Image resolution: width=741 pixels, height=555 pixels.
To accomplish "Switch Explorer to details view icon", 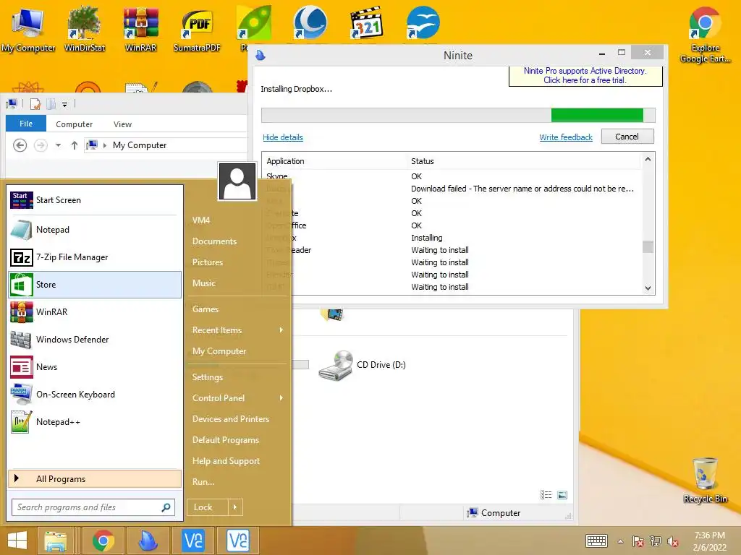I will pos(546,494).
